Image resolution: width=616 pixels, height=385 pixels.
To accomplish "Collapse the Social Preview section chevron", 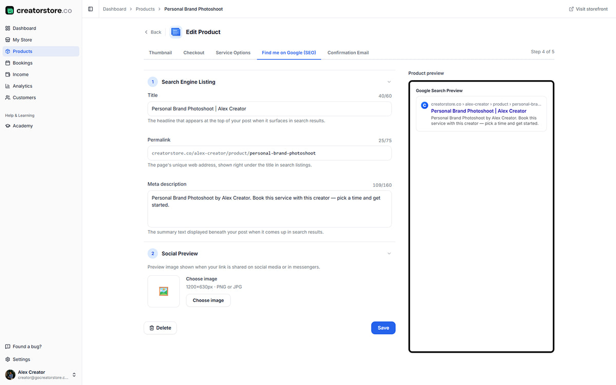I will tap(389, 254).
